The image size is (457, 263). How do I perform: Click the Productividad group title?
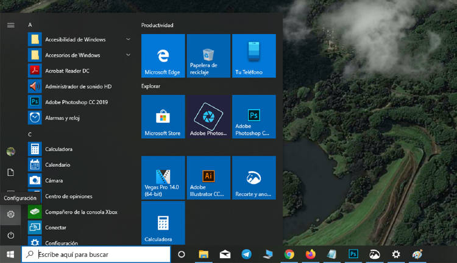[157, 26]
